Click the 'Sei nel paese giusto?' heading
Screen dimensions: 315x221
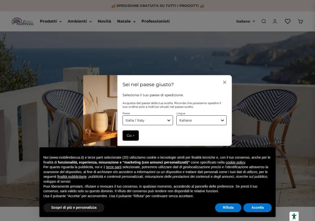[148, 84]
